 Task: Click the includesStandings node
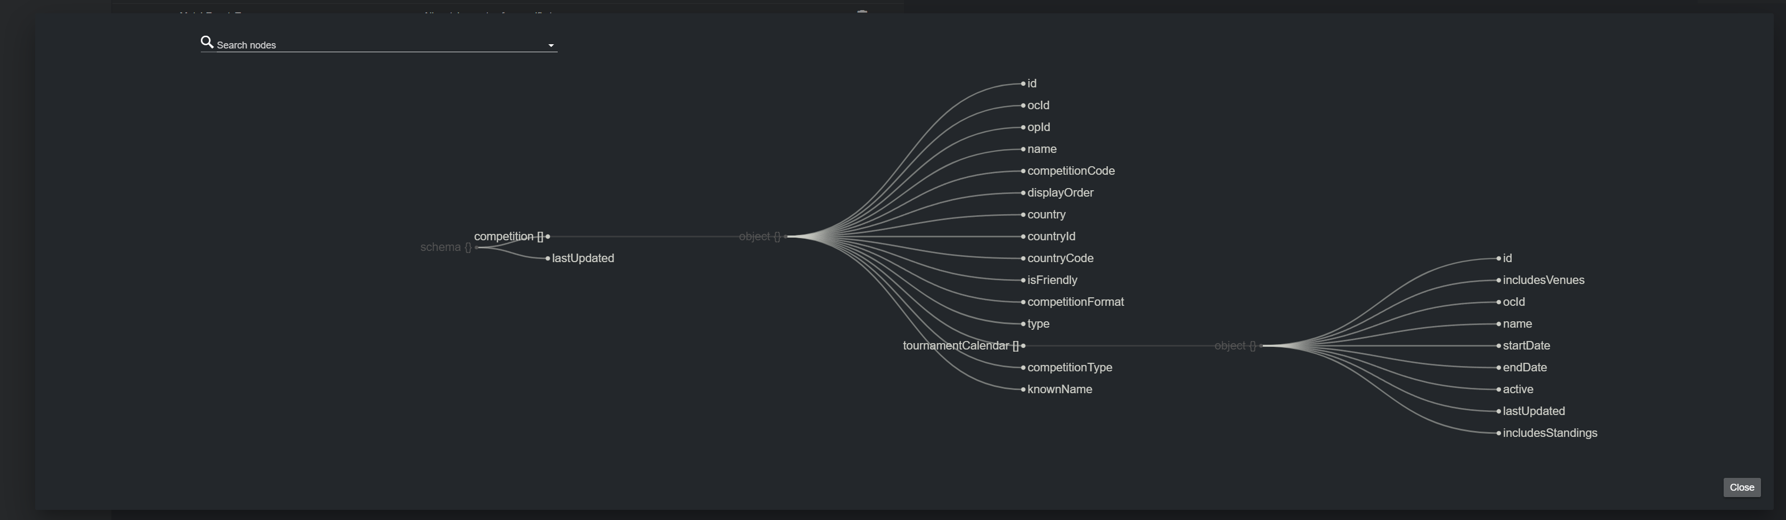click(x=1550, y=433)
